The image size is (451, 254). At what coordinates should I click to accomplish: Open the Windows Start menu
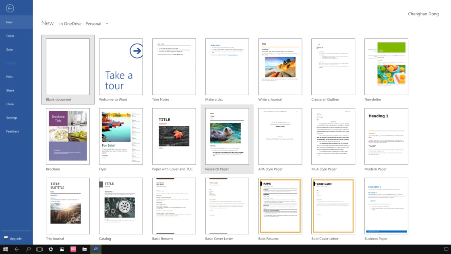pos(6,250)
